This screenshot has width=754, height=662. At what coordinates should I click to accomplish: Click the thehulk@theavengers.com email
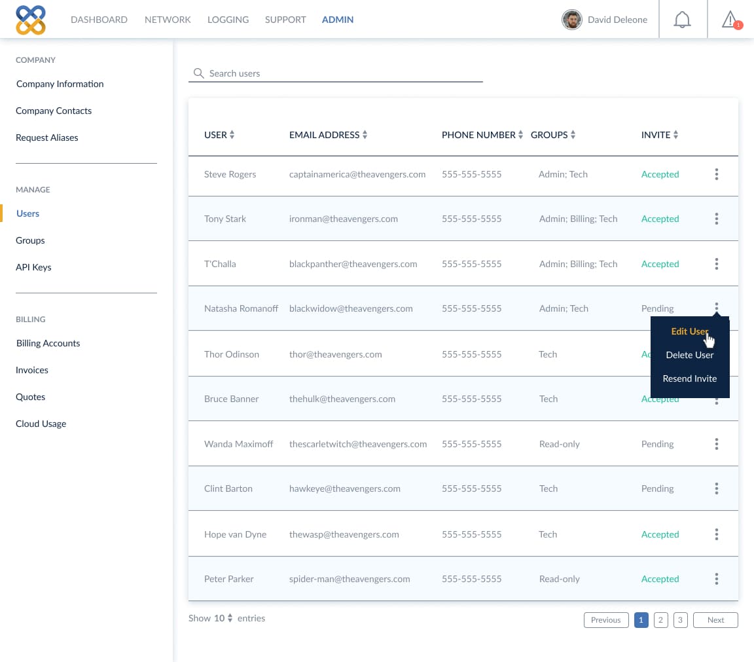(x=342, y=399)
